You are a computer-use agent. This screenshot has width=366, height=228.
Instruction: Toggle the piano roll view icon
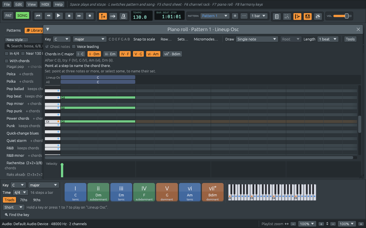(297, 16)
